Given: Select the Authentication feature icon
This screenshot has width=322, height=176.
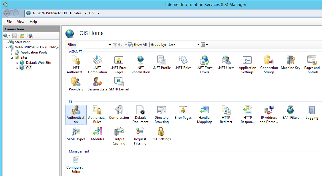Looking at the screenshot, I should click(x=76, y=114).
